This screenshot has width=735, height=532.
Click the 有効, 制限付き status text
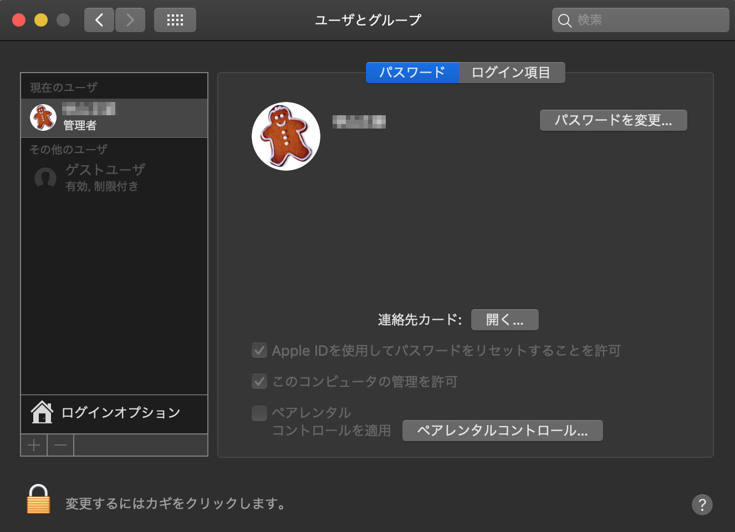[102, 187]
